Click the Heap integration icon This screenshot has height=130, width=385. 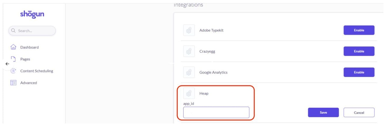tap(189, 93)
